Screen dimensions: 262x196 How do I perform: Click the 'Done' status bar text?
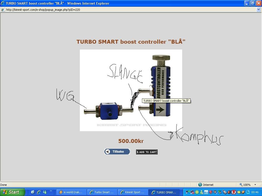(x=4, y=185)
